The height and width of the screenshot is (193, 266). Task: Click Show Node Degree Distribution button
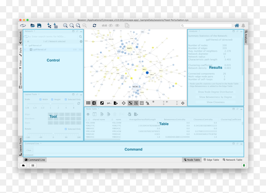point(216,92)
